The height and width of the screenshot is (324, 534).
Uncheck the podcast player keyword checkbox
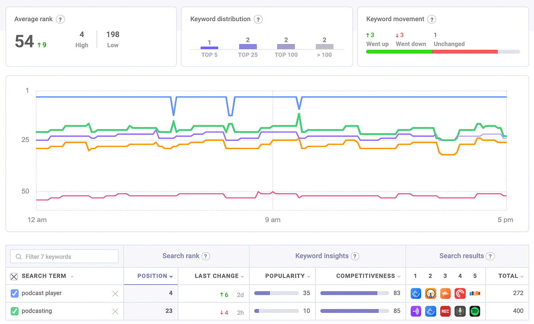(15, 293)
